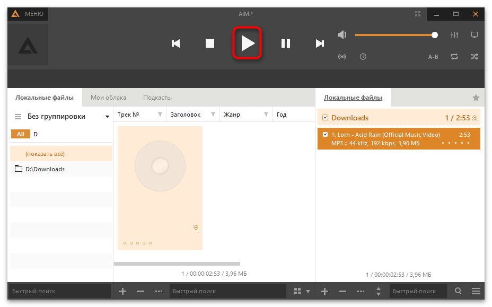Viewport: 492px width, 307px height.
Task: Open the МЕНЮ button
Action: (28, 14)
